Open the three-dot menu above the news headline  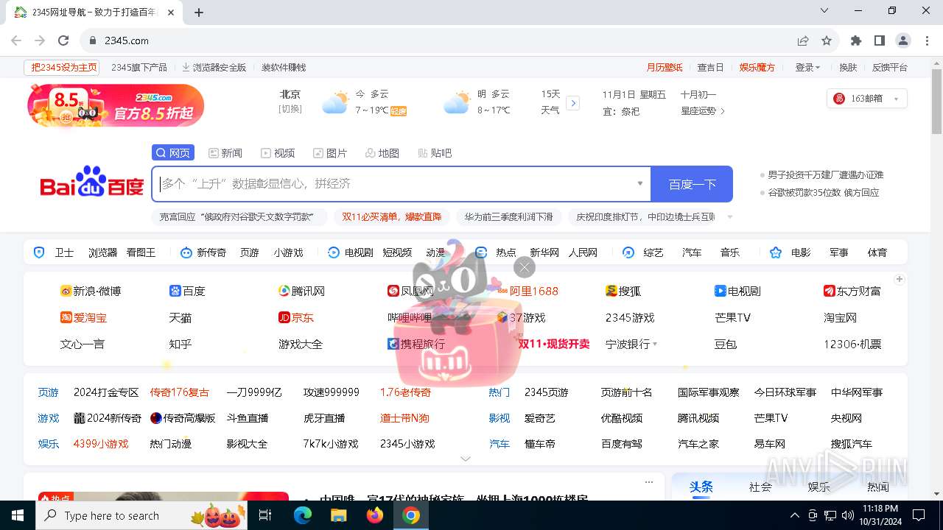coord(649,482)
